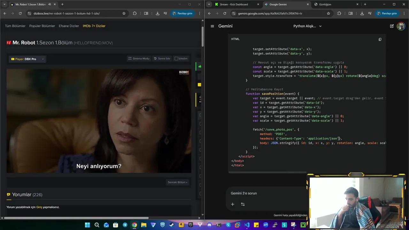The height and width of the screenshot is (230, 409).
Task: Open the Gemini account avatar
Action: 401,26
